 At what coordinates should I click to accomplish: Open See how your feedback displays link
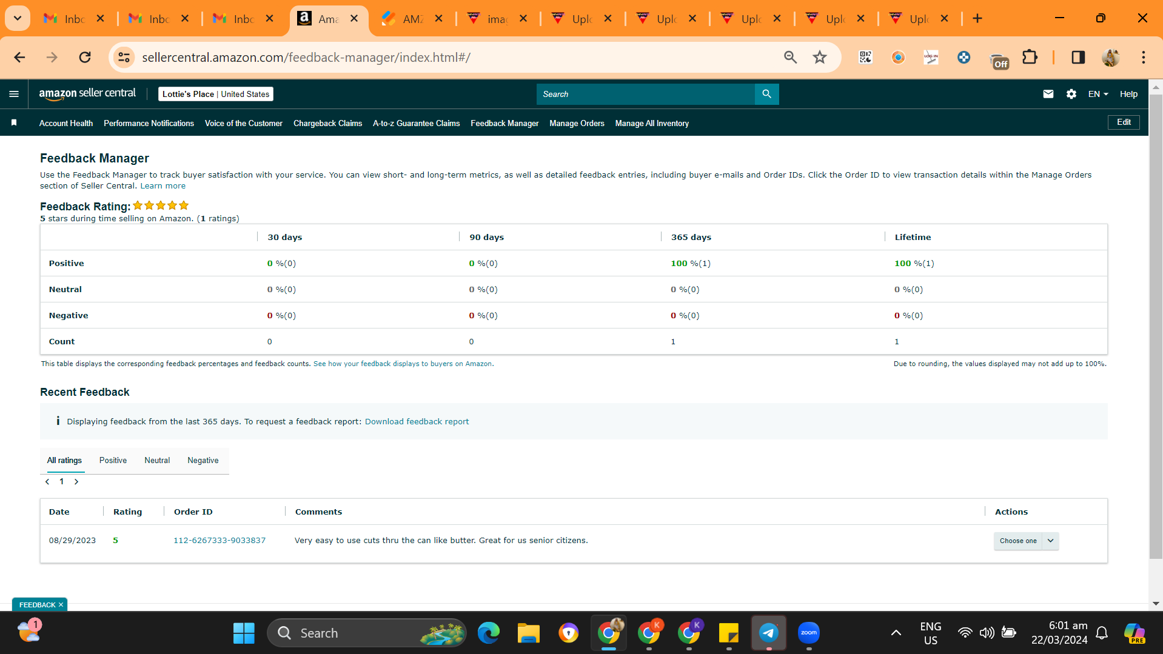pos(403,364)
